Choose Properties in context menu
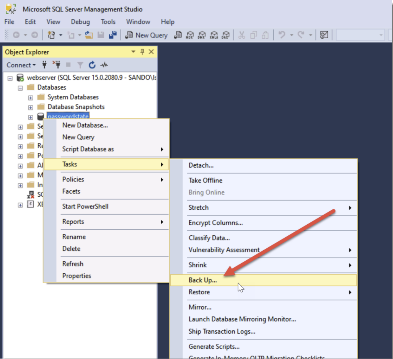This screenshot has width=393, height=359. click(x=106, y=276)
